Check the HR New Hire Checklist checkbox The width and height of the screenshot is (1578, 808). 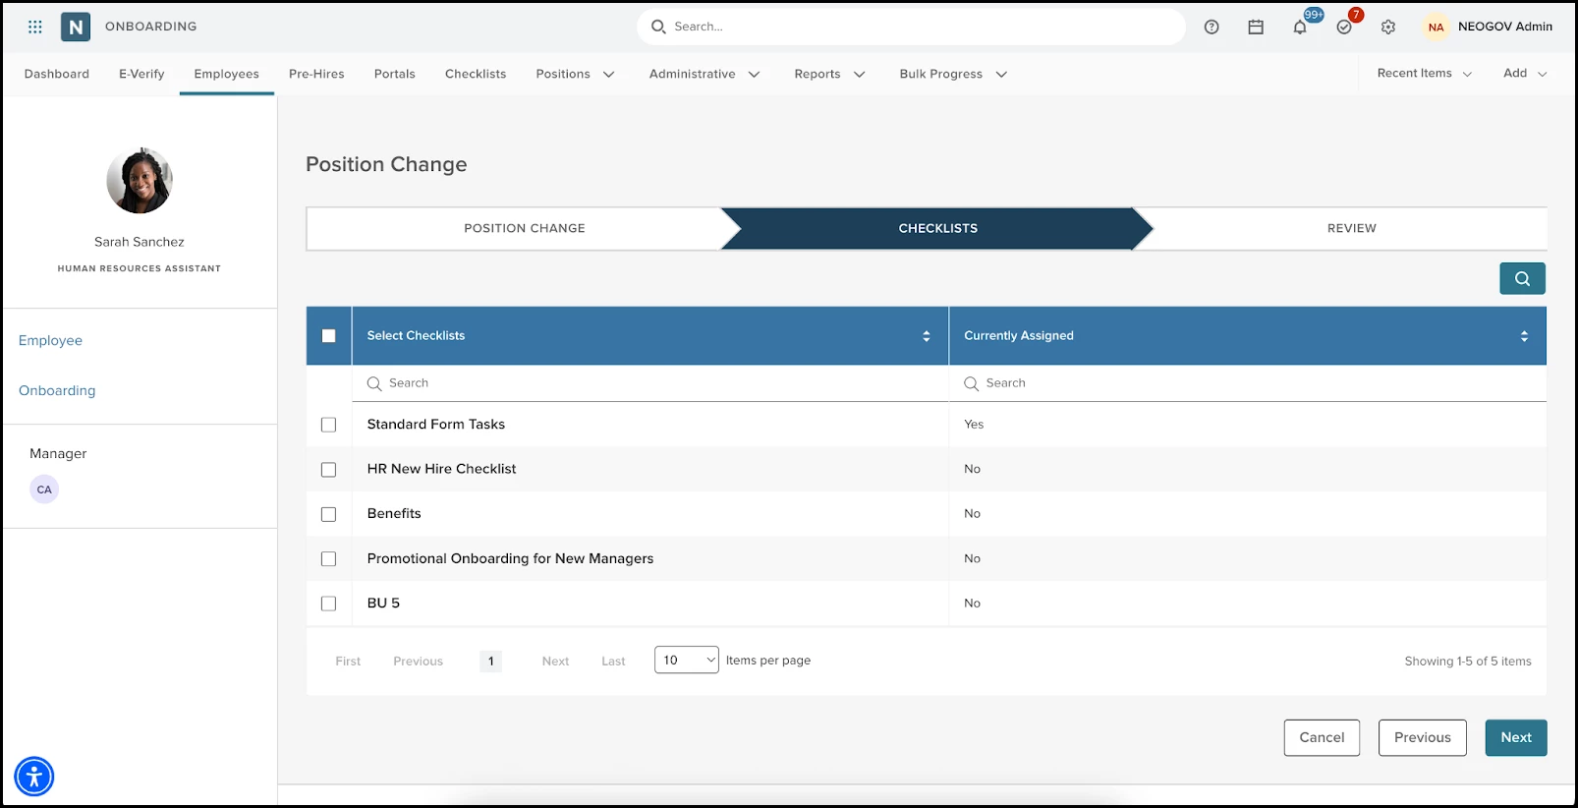[x=329, y=470]
